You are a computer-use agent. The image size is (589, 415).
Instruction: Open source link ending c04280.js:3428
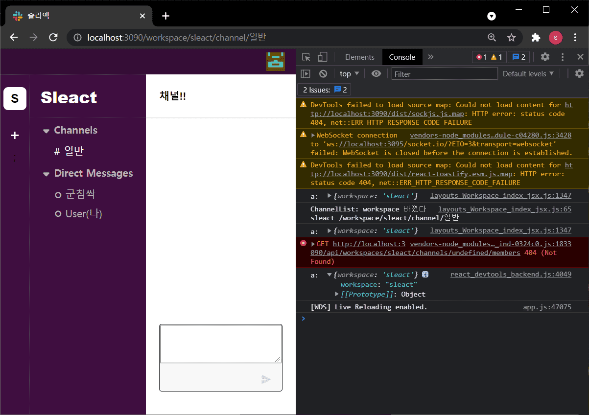pos(491,136)
